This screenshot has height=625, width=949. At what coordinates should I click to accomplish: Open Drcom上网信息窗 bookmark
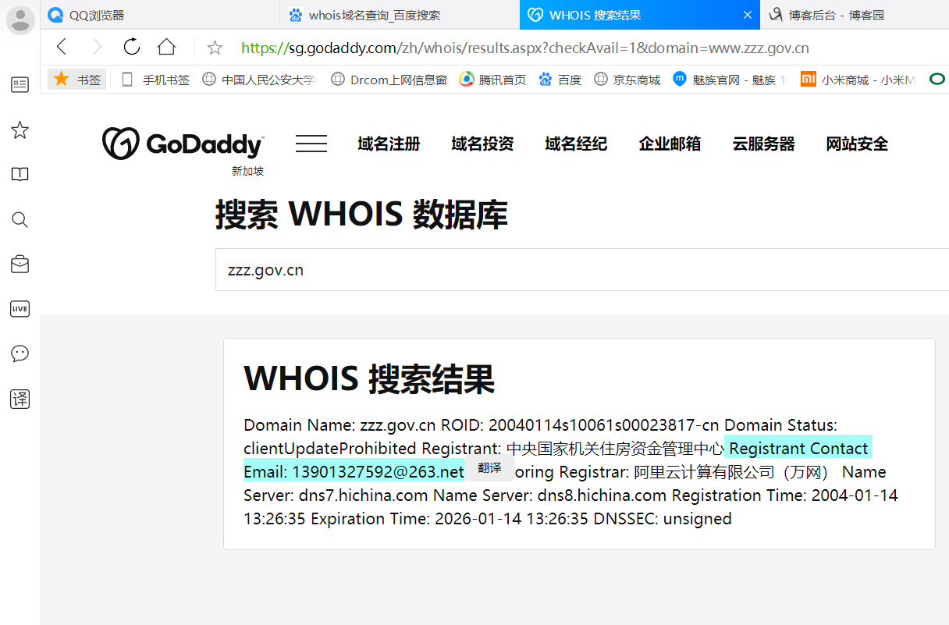coord(389,79)
